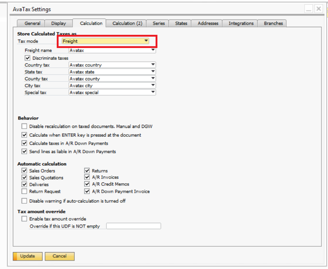Toggle Send lines as liable checkbox
This screenshot has width=328, height=269.
[24, 151]
